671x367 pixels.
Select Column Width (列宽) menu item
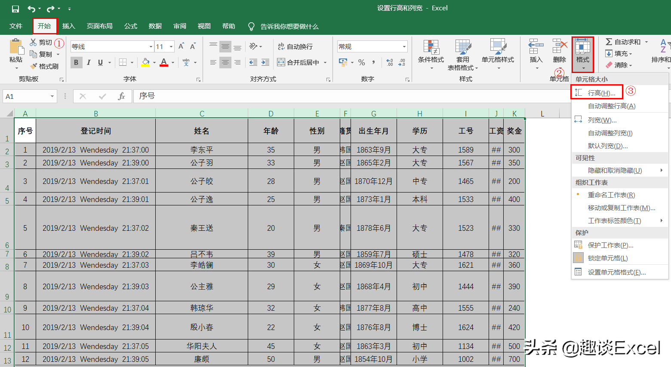click(x=620, y=120)
